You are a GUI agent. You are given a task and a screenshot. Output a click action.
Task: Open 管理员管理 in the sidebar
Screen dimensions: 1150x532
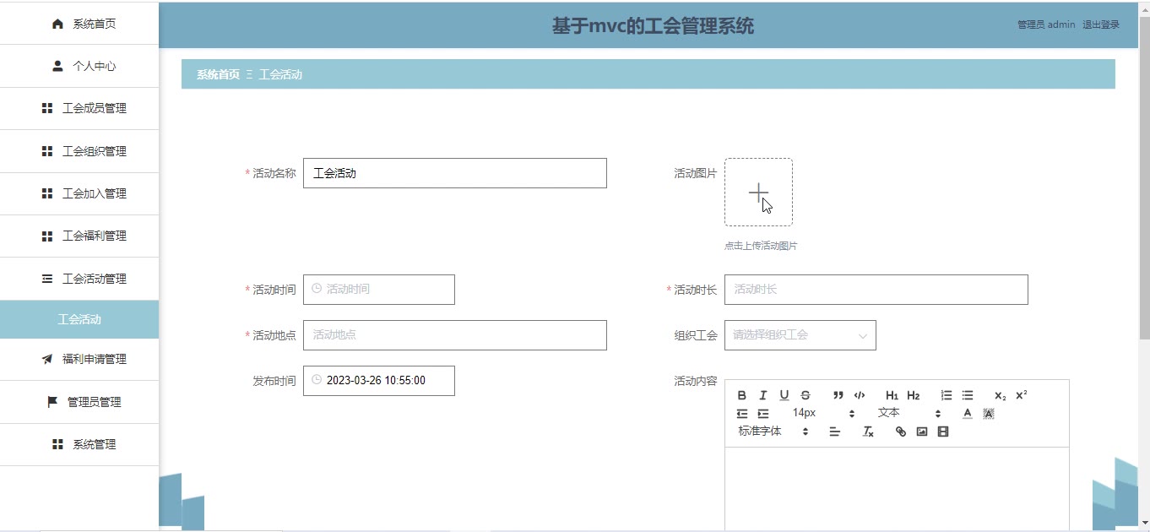point(79,402)
